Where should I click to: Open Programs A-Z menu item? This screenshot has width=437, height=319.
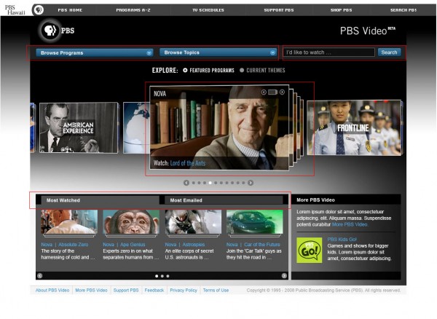(133, 10)
